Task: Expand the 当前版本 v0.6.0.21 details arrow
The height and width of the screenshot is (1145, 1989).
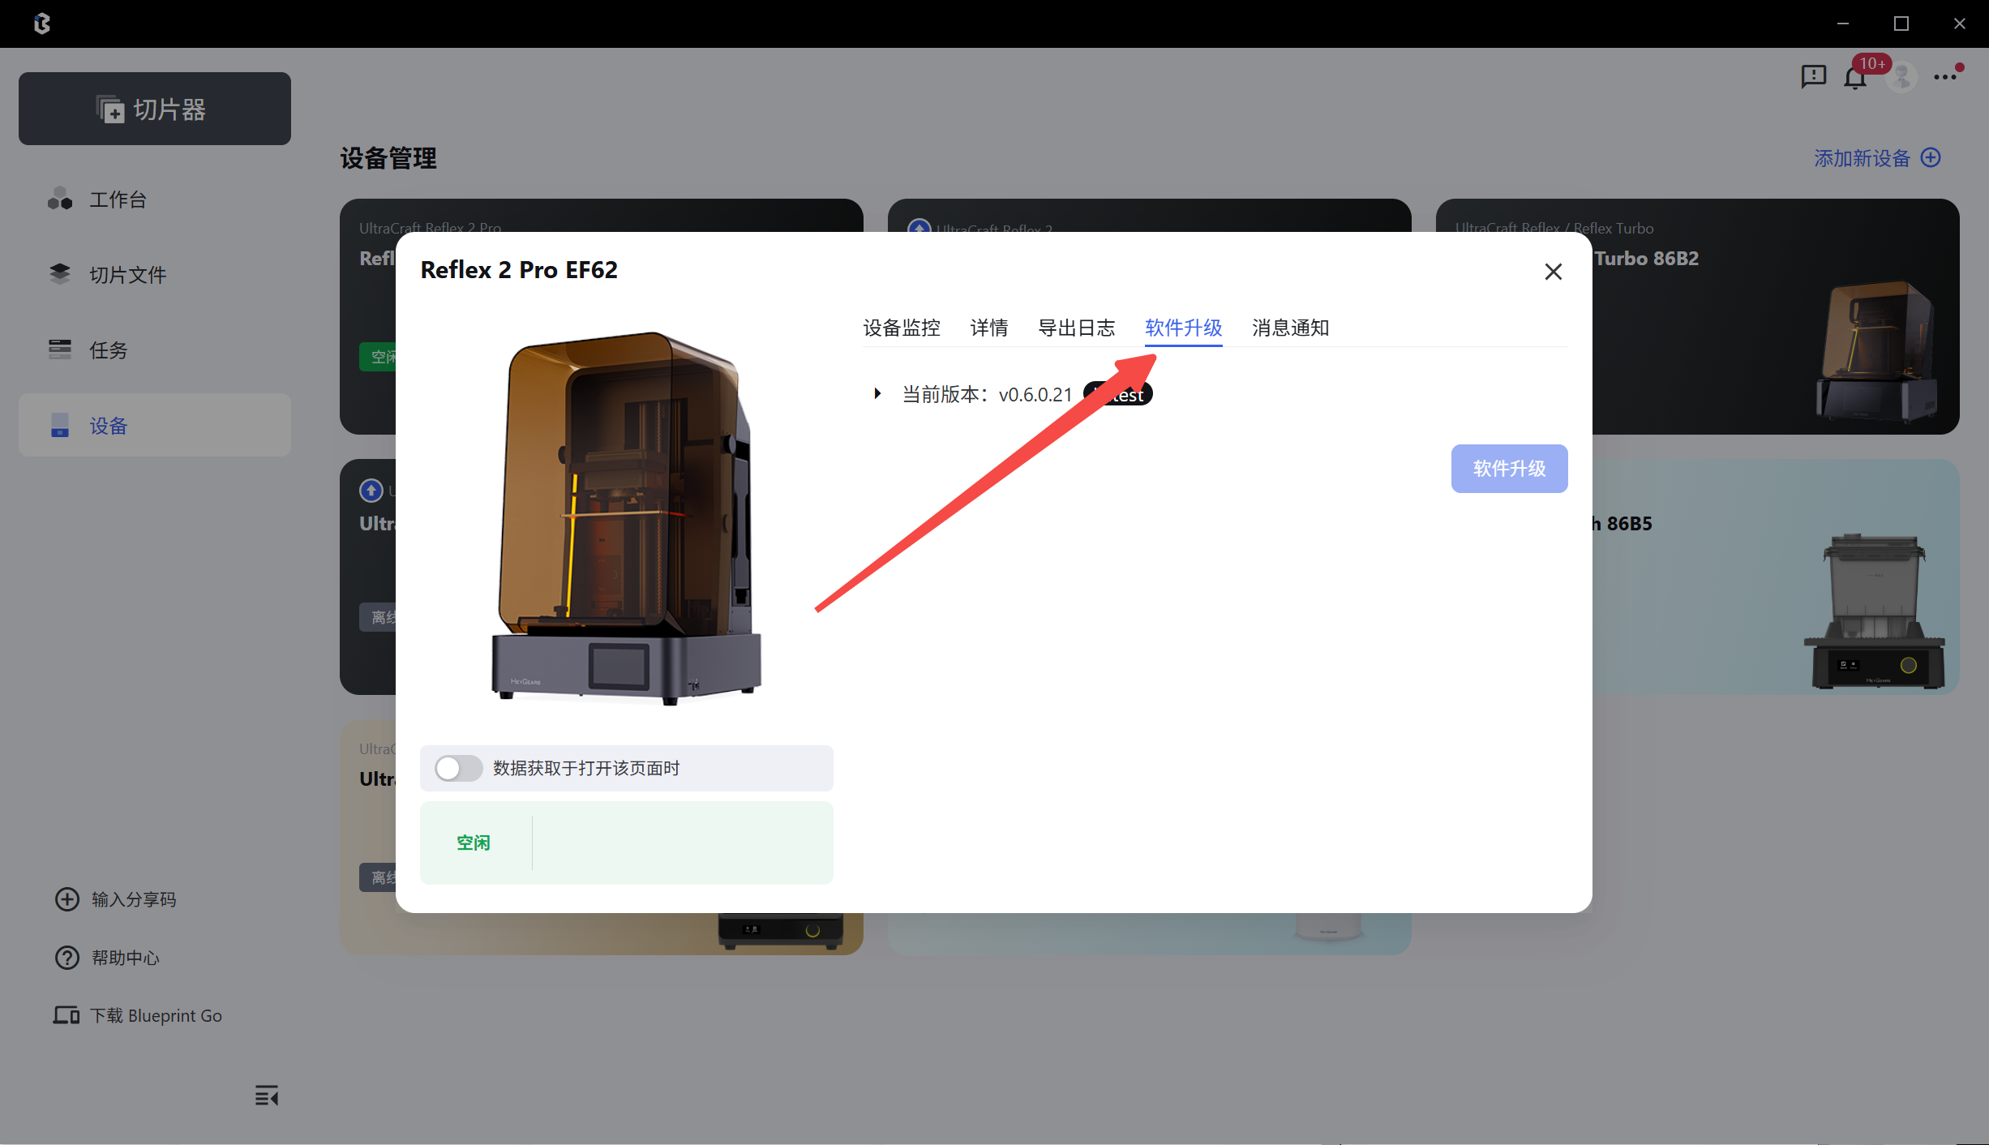Action: (x=877, y=394)
